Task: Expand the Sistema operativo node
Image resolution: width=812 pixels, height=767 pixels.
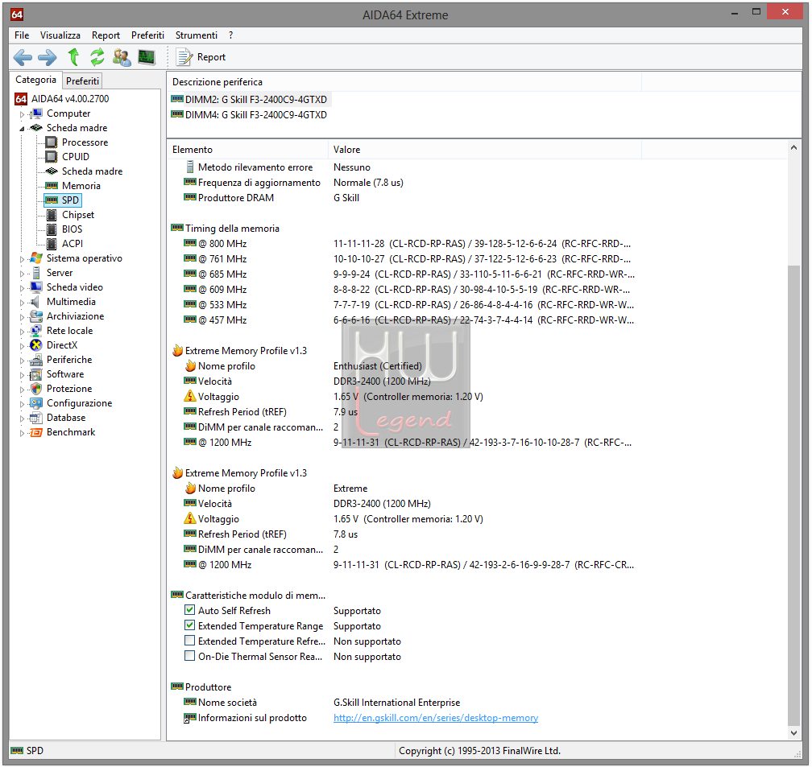Action: coord(22,259)
